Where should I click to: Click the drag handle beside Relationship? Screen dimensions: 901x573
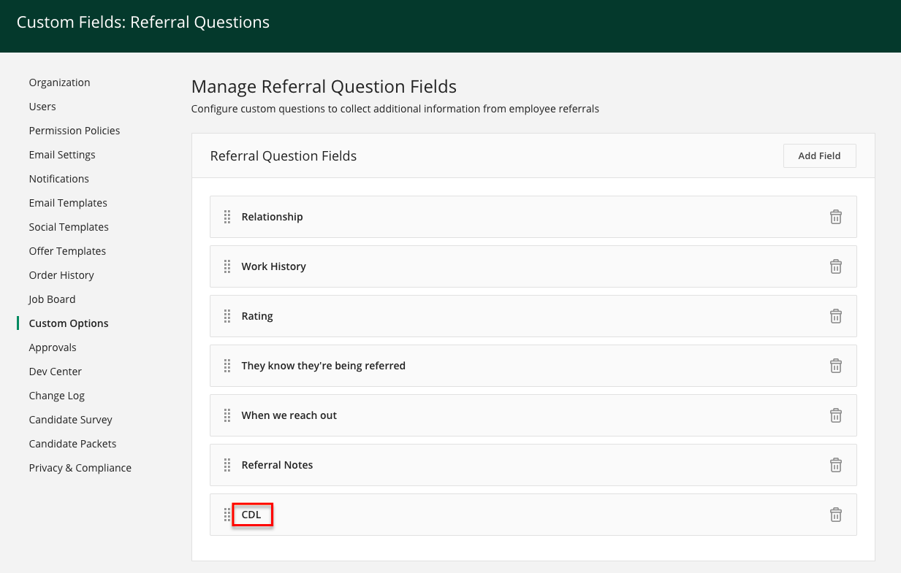click(x=227, y=217)
